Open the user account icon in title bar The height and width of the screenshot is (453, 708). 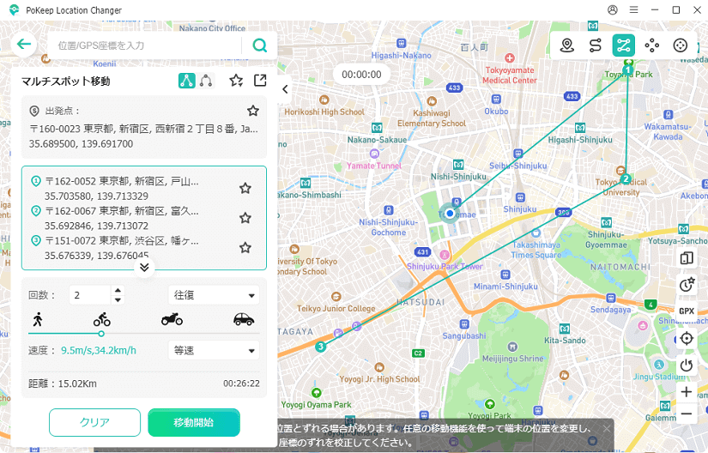[612, 10]
